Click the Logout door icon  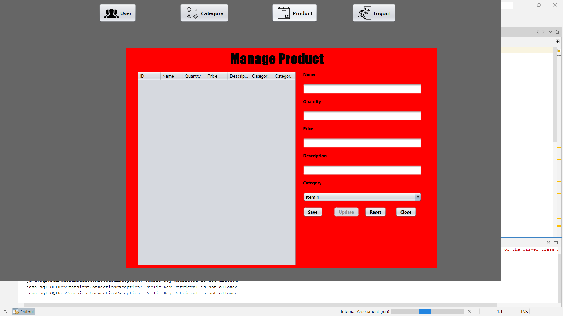[x=364, y=13]
